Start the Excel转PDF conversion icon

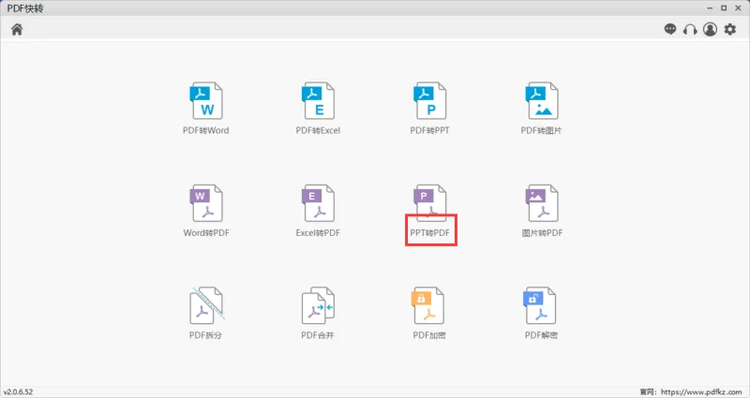click(318, 203)
